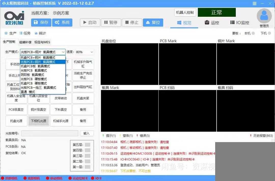Click 机器人回安全位 button
Viewport: 275px width, 181px height.
pos(39,98)
